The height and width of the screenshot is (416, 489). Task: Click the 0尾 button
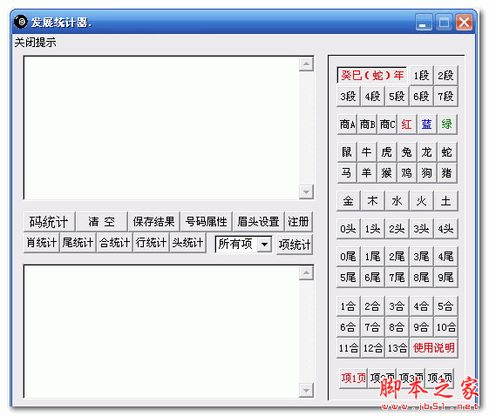click(x=349, y=257)
